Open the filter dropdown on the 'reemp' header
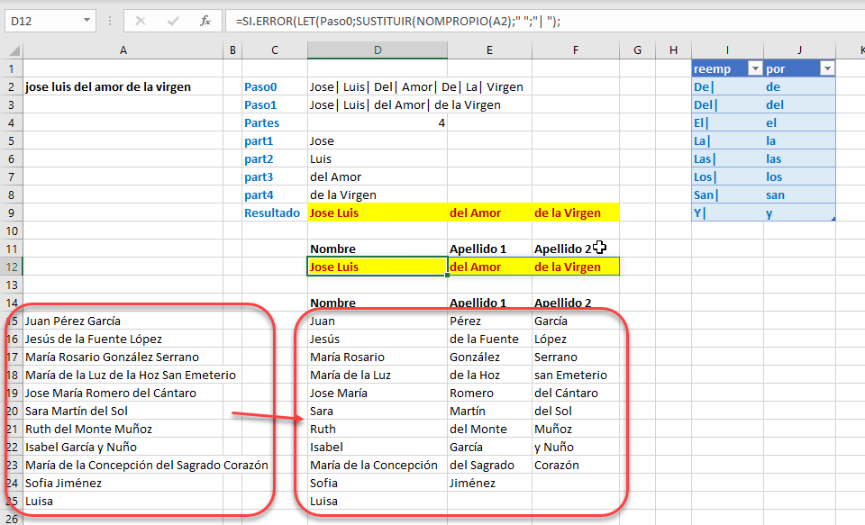Image resolution: width=865 pixels, height=525 pixels. (x=754, y=68)
